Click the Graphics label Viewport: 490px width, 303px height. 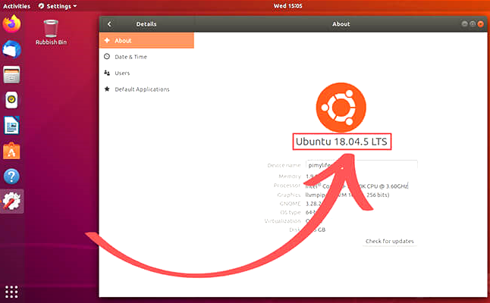pyautogui.click(x=289, y=195)
